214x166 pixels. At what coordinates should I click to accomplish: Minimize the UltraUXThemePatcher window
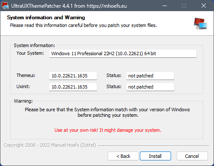[x=165, y=6]
